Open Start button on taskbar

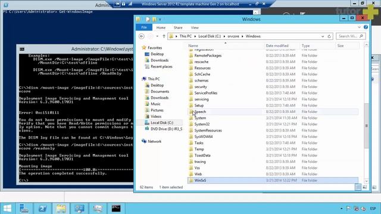coord(8,209)
